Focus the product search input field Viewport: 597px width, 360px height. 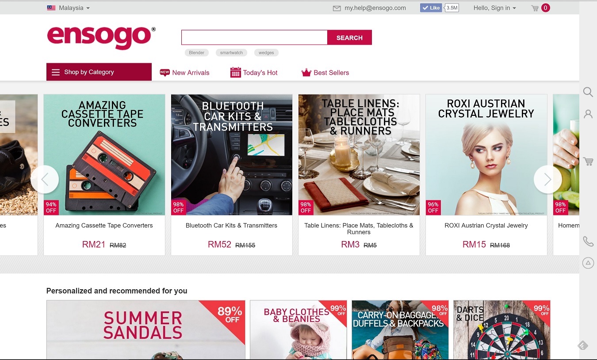pos(254,38)
